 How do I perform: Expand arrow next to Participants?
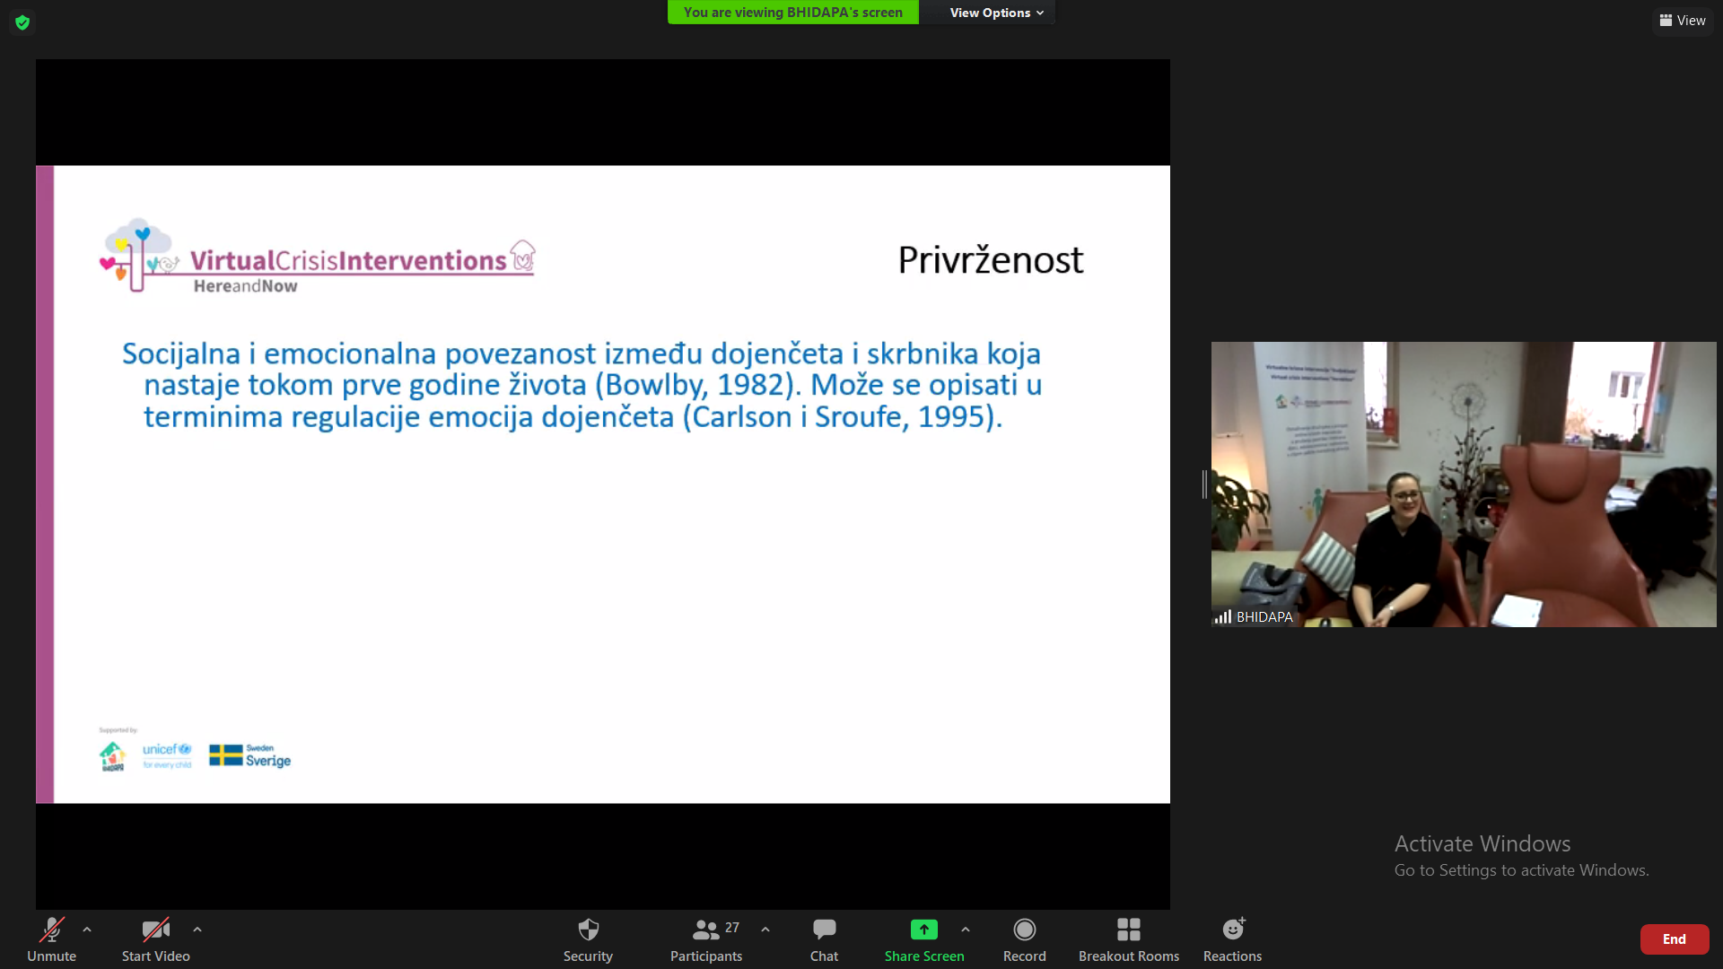tap(765, 930)
